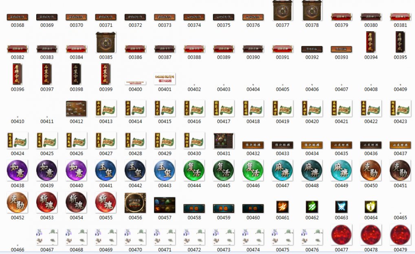The width and height of the screenshot is (415, 254).
Task: Click the yellow shield icon 00464
Action: [371, 207]
